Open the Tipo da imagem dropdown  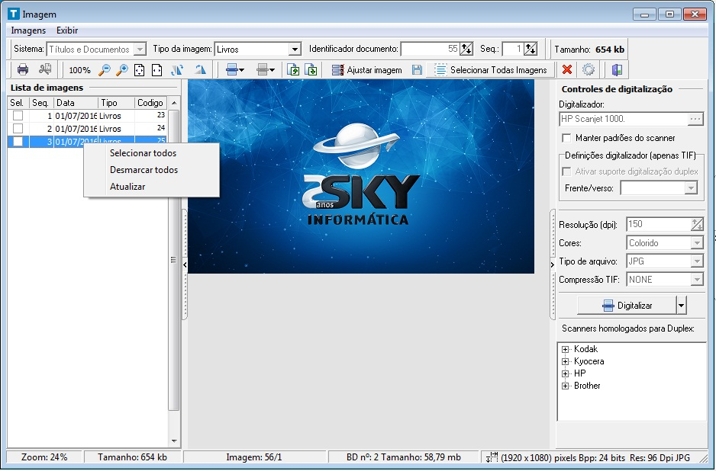[295, 50]
